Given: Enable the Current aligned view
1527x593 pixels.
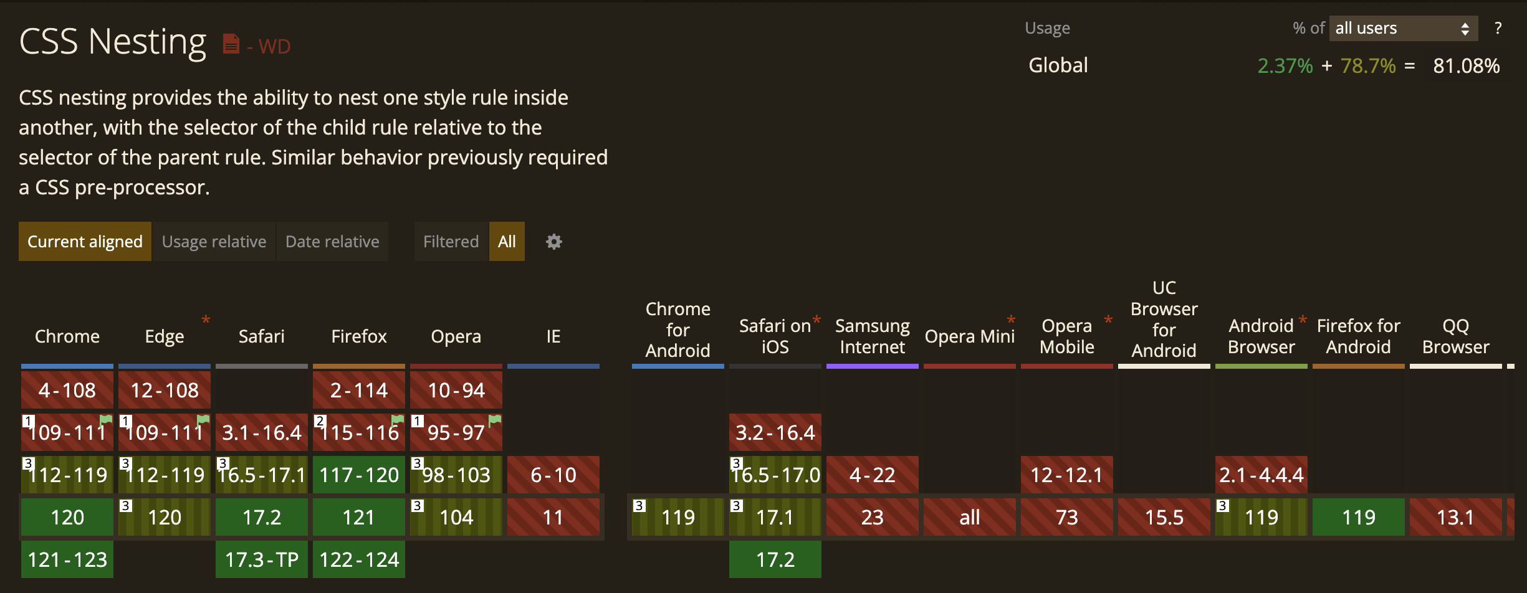Looking at the screenshot, I should click(x=84, y=242).
